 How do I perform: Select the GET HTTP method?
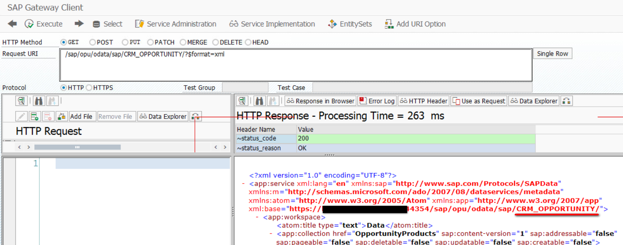(63, 42)
